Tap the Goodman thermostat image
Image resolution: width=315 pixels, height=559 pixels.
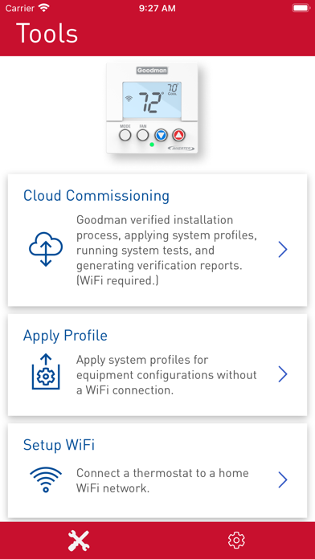coord(153,108)
